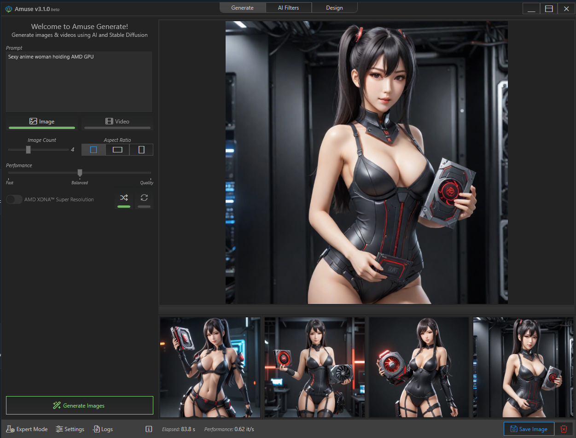Delete image with red trash icon
This screenshot has width=576, height=438.
[564, 429]
